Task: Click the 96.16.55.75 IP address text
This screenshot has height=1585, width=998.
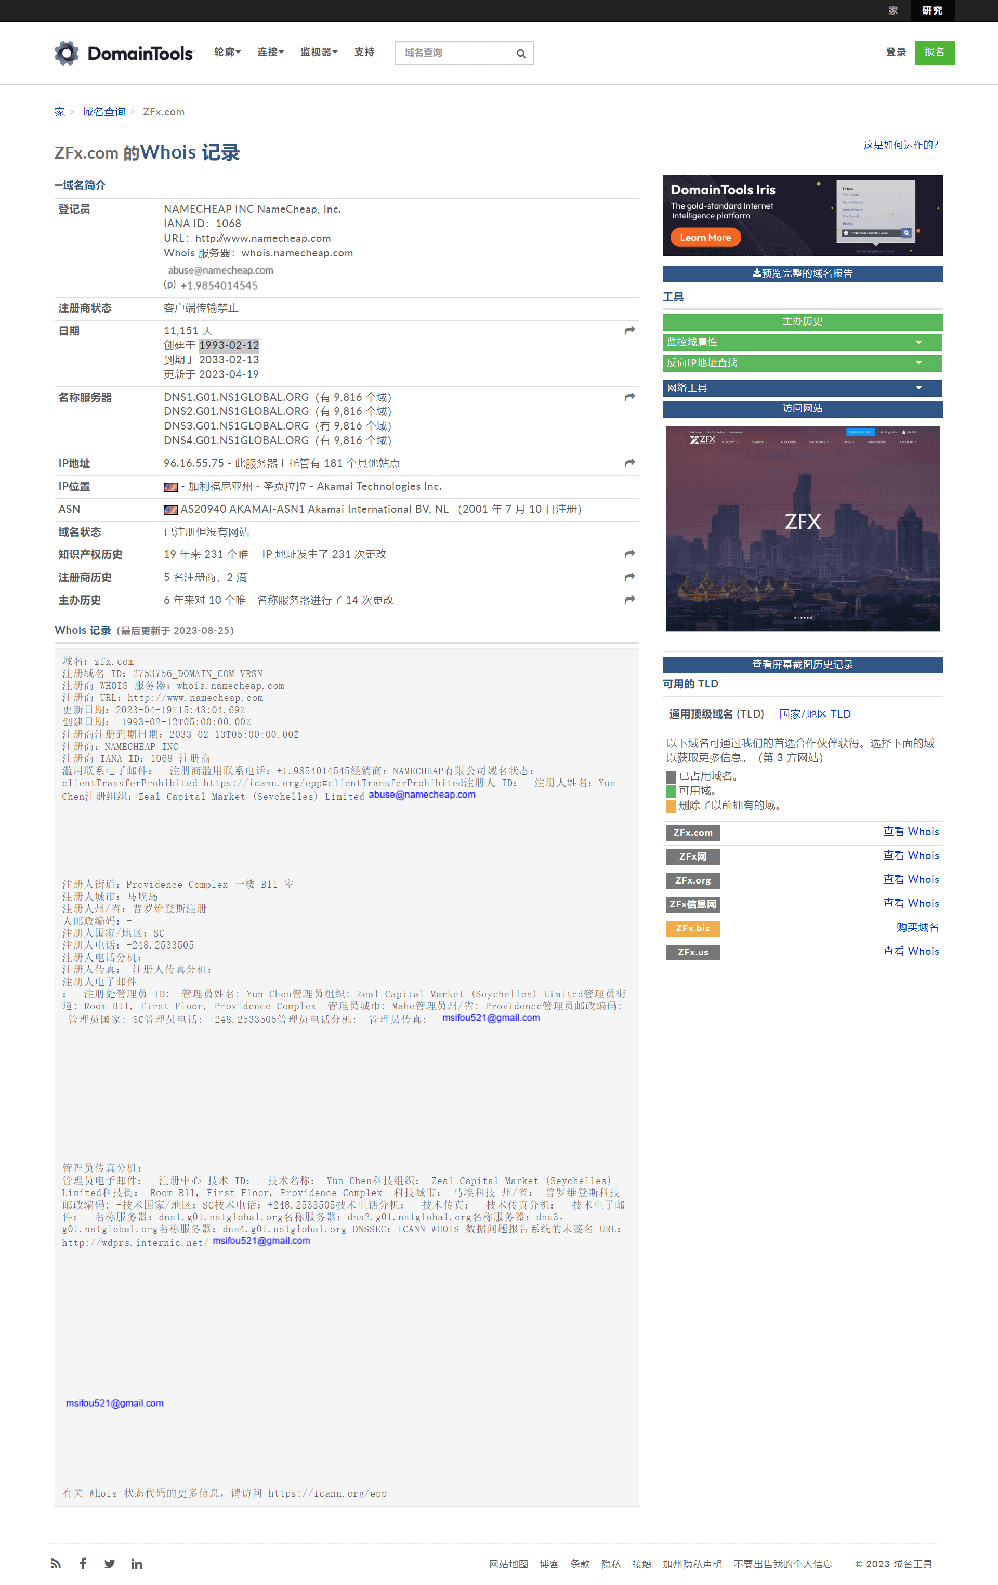Action: [194, 463]
